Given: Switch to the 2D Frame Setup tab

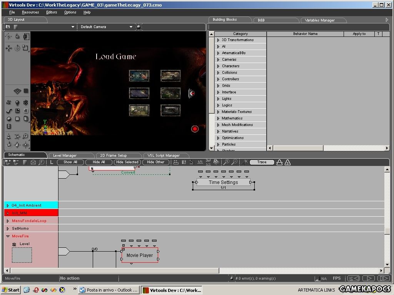Looking at the screenshot, I should click(x=114, y=156).
